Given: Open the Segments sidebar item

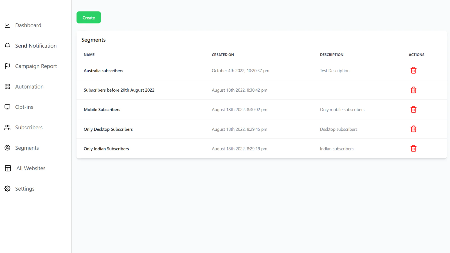Looking at the screenshot, I should coord(27,148).
